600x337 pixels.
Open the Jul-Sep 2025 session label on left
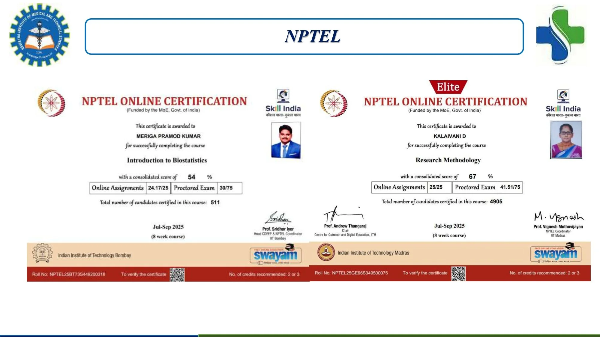point(167,227)
